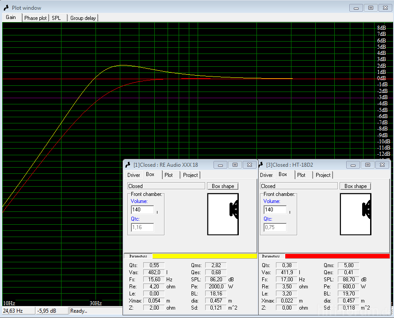Open Project tab in HT-18D2 window
This screenshot has height=318, width=394.
pyautogui.click(x=323, y=175)
